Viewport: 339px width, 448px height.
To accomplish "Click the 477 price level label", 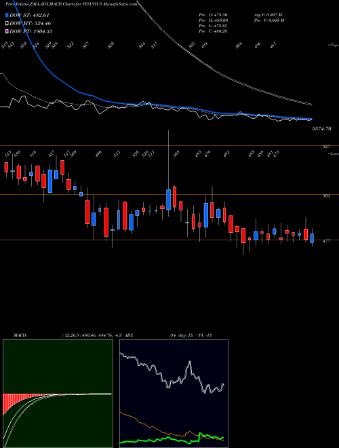I will point(326,241).
